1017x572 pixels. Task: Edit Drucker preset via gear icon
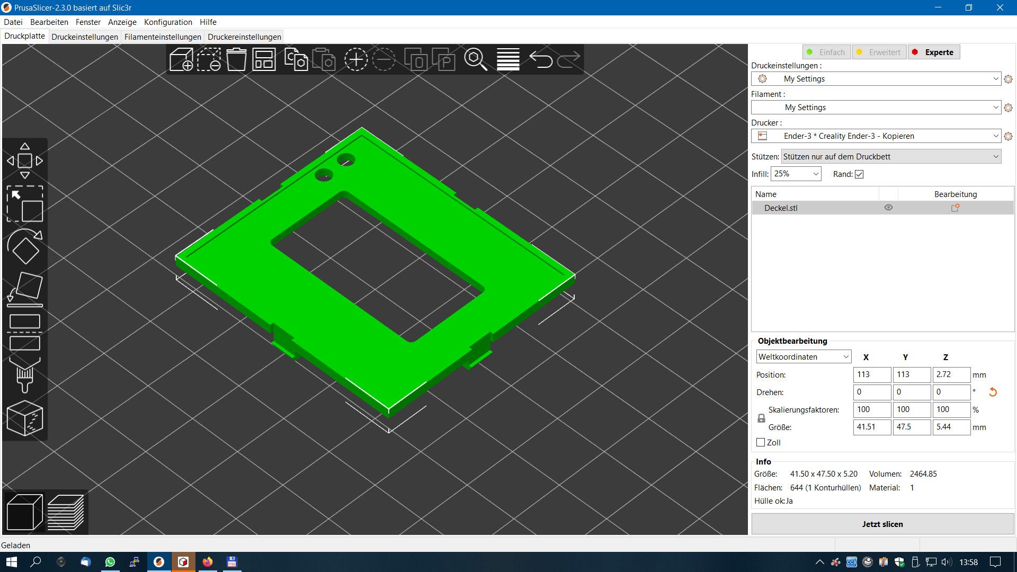1008,136
